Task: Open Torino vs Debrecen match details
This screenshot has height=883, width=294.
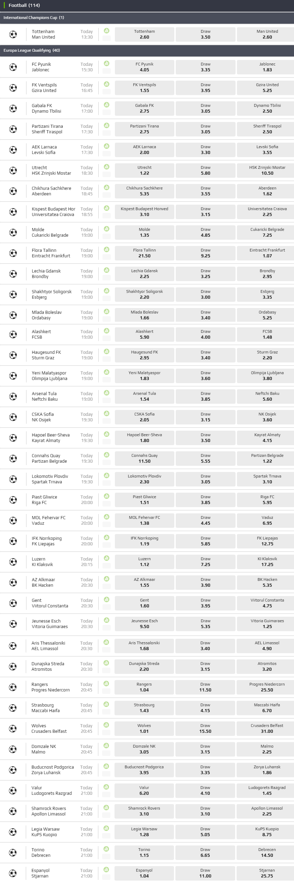Action: pyautogui.click(x=41, y=853)
